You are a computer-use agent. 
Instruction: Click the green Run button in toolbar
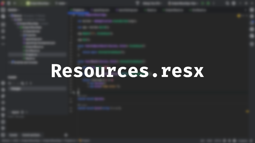click(x=203, y=3)
